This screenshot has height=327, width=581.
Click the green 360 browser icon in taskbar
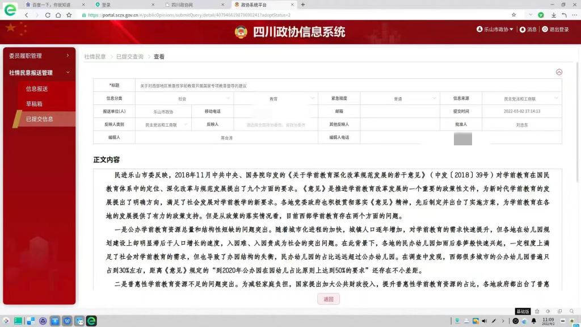[x=91, y=321]
